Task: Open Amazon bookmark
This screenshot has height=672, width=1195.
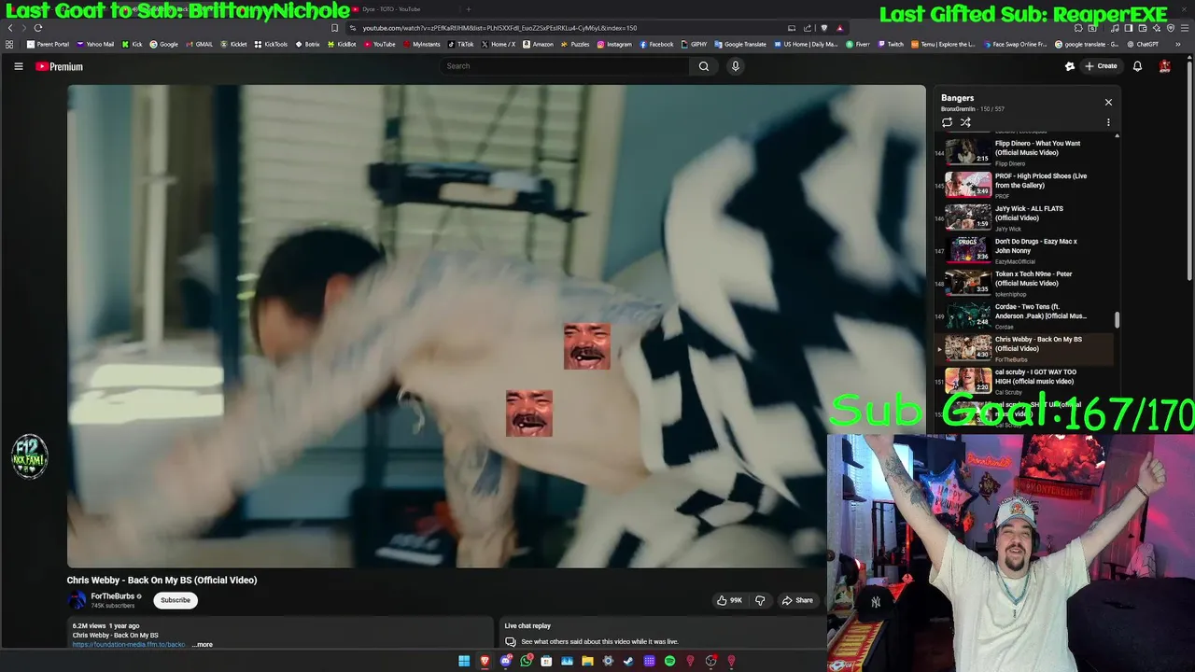Action: coord(538,44)
